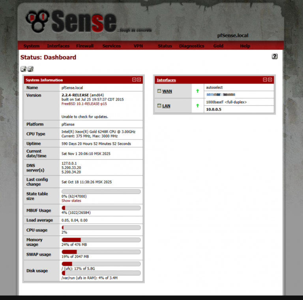Click the WAN interface icon
303x300 pixels.
159,91
